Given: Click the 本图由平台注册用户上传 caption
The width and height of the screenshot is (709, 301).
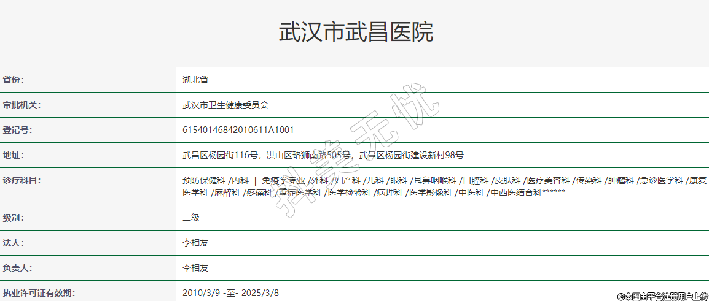Looking at the screenshot, I should click(x=662, y=296).
